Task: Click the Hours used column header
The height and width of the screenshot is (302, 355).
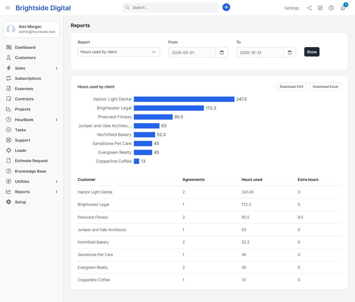Action: tap(252, 180)
